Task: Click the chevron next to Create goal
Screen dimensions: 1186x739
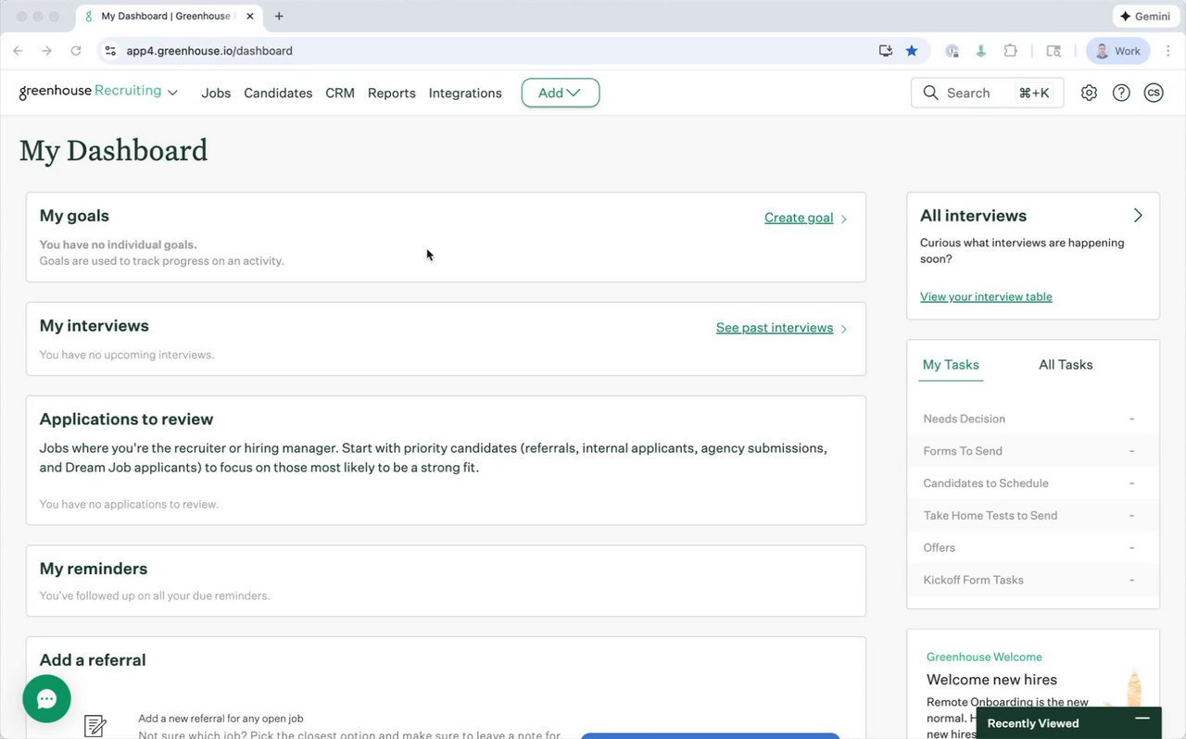Action: 843,219
